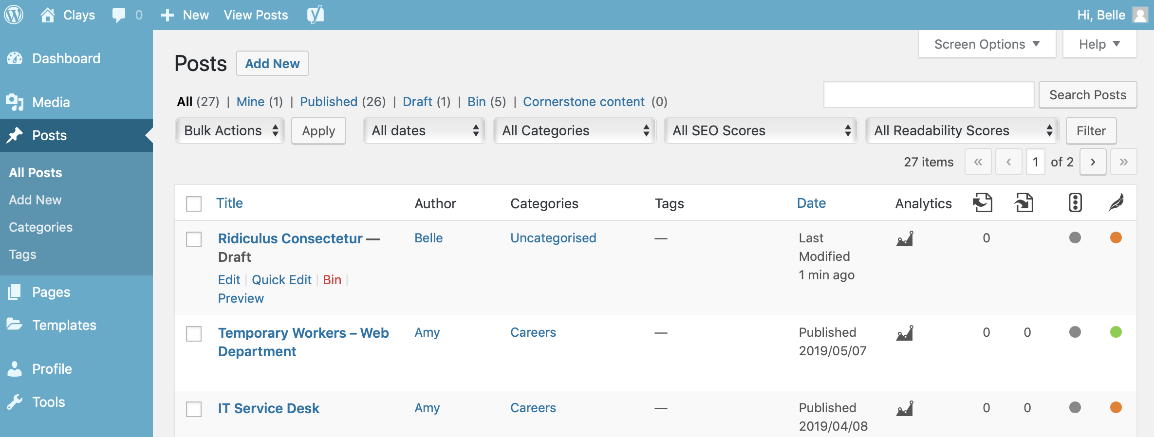The image size is (1154, 437).
Task: Click the Pages sidebar icon
Action: (15, 292)
